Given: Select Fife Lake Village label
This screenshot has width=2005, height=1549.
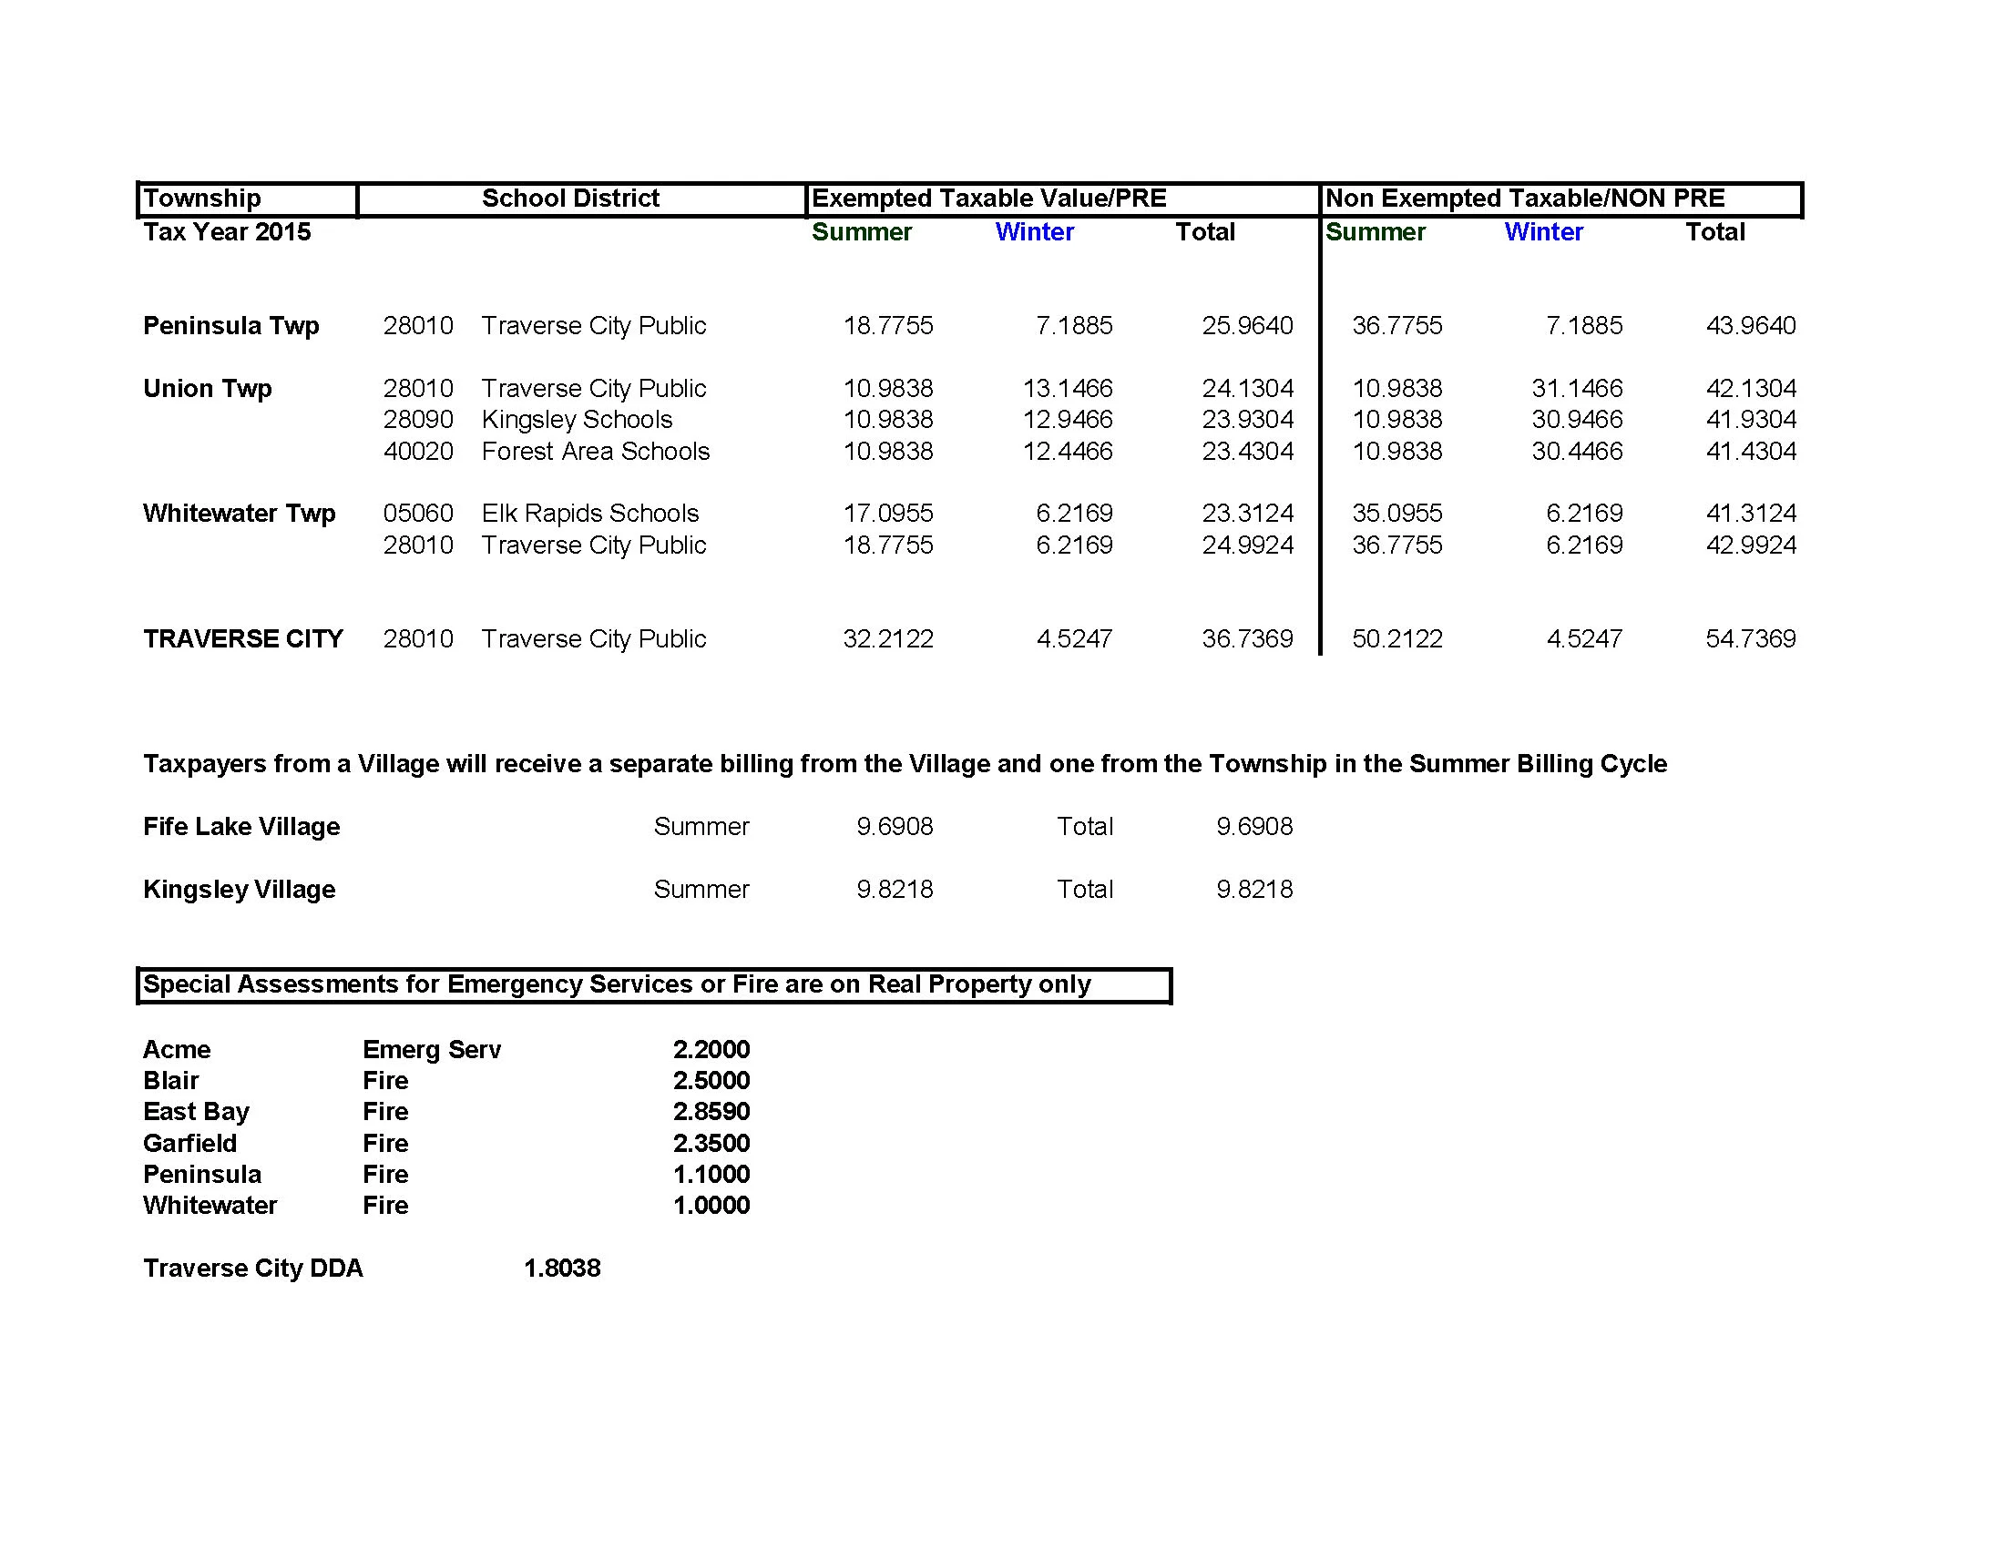Looking at the screenshot, I should pos(241,827).
